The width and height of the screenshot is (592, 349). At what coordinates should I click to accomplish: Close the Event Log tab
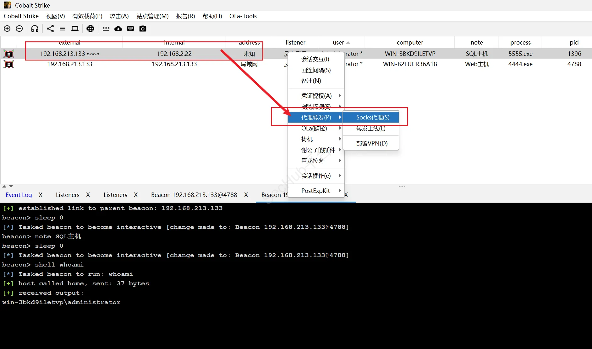(41, 195)
